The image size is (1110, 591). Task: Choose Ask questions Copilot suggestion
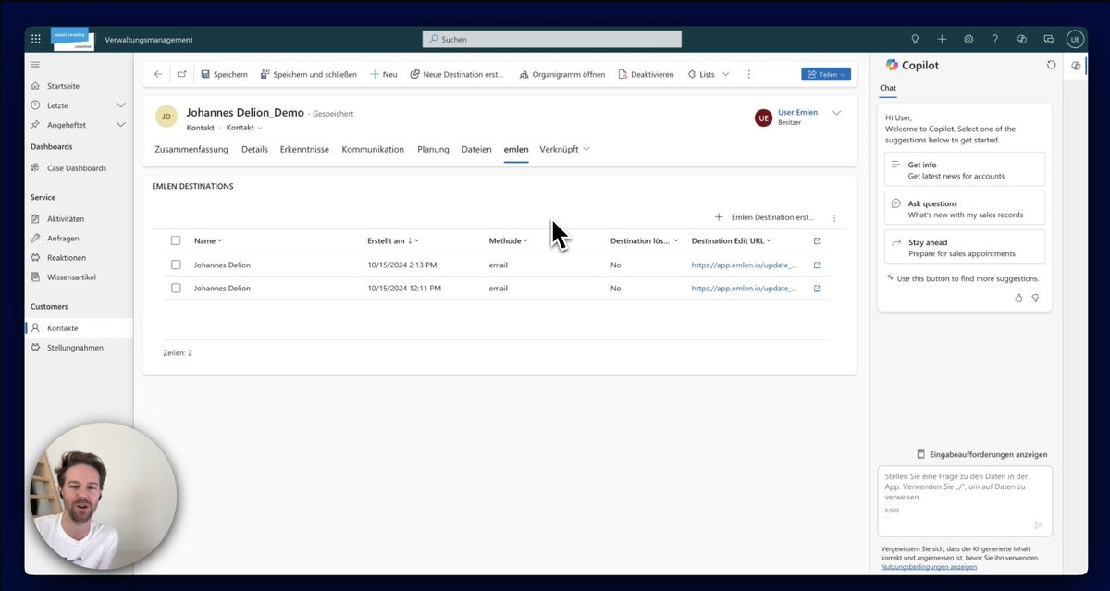[x=965, y=208]
